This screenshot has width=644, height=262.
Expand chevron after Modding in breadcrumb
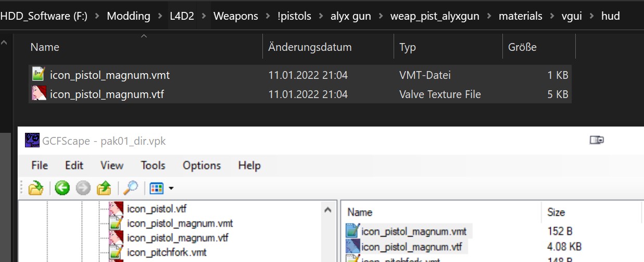(x=160, y=17)
